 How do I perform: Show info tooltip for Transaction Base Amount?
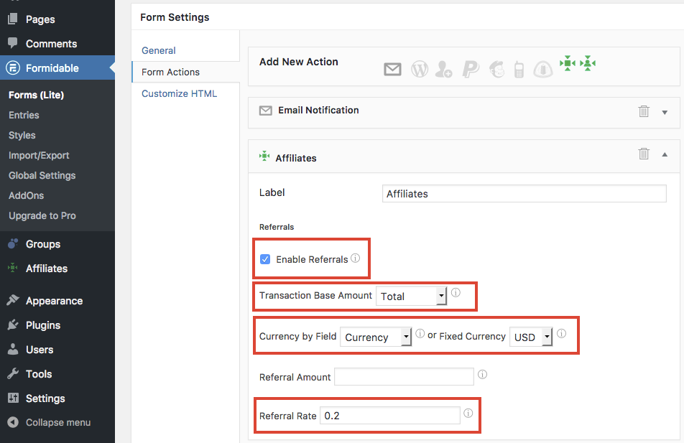click(x=456, y=292)
